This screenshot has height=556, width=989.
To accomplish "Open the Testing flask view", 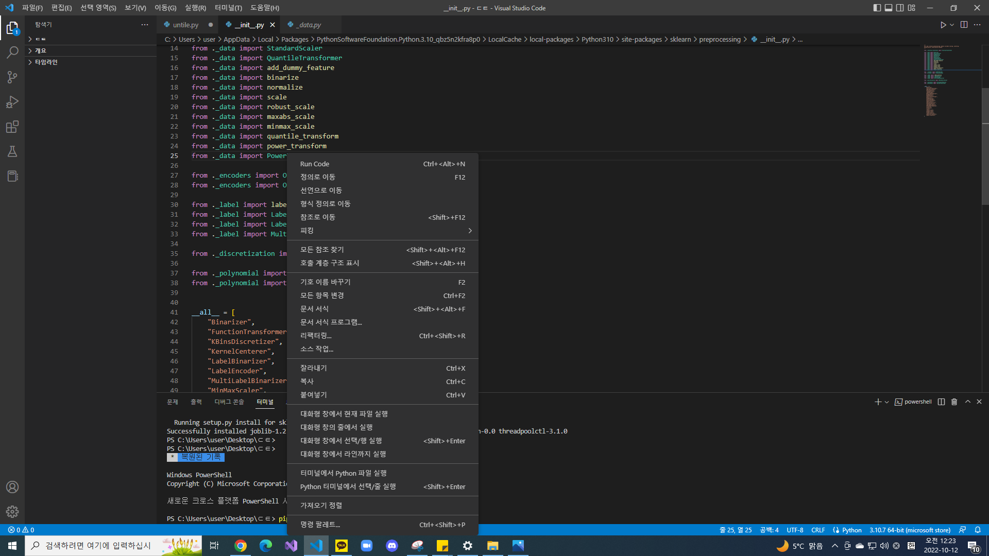I will click(12, 151).
